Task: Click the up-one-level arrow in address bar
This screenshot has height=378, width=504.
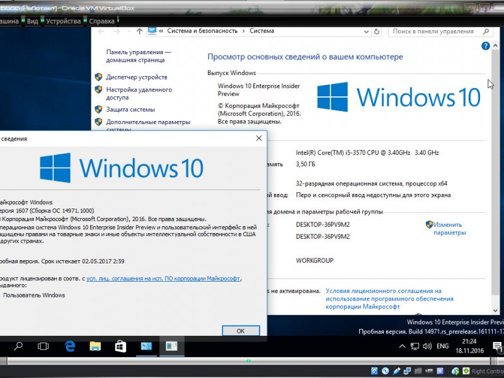Action: (x=139, y=31)
